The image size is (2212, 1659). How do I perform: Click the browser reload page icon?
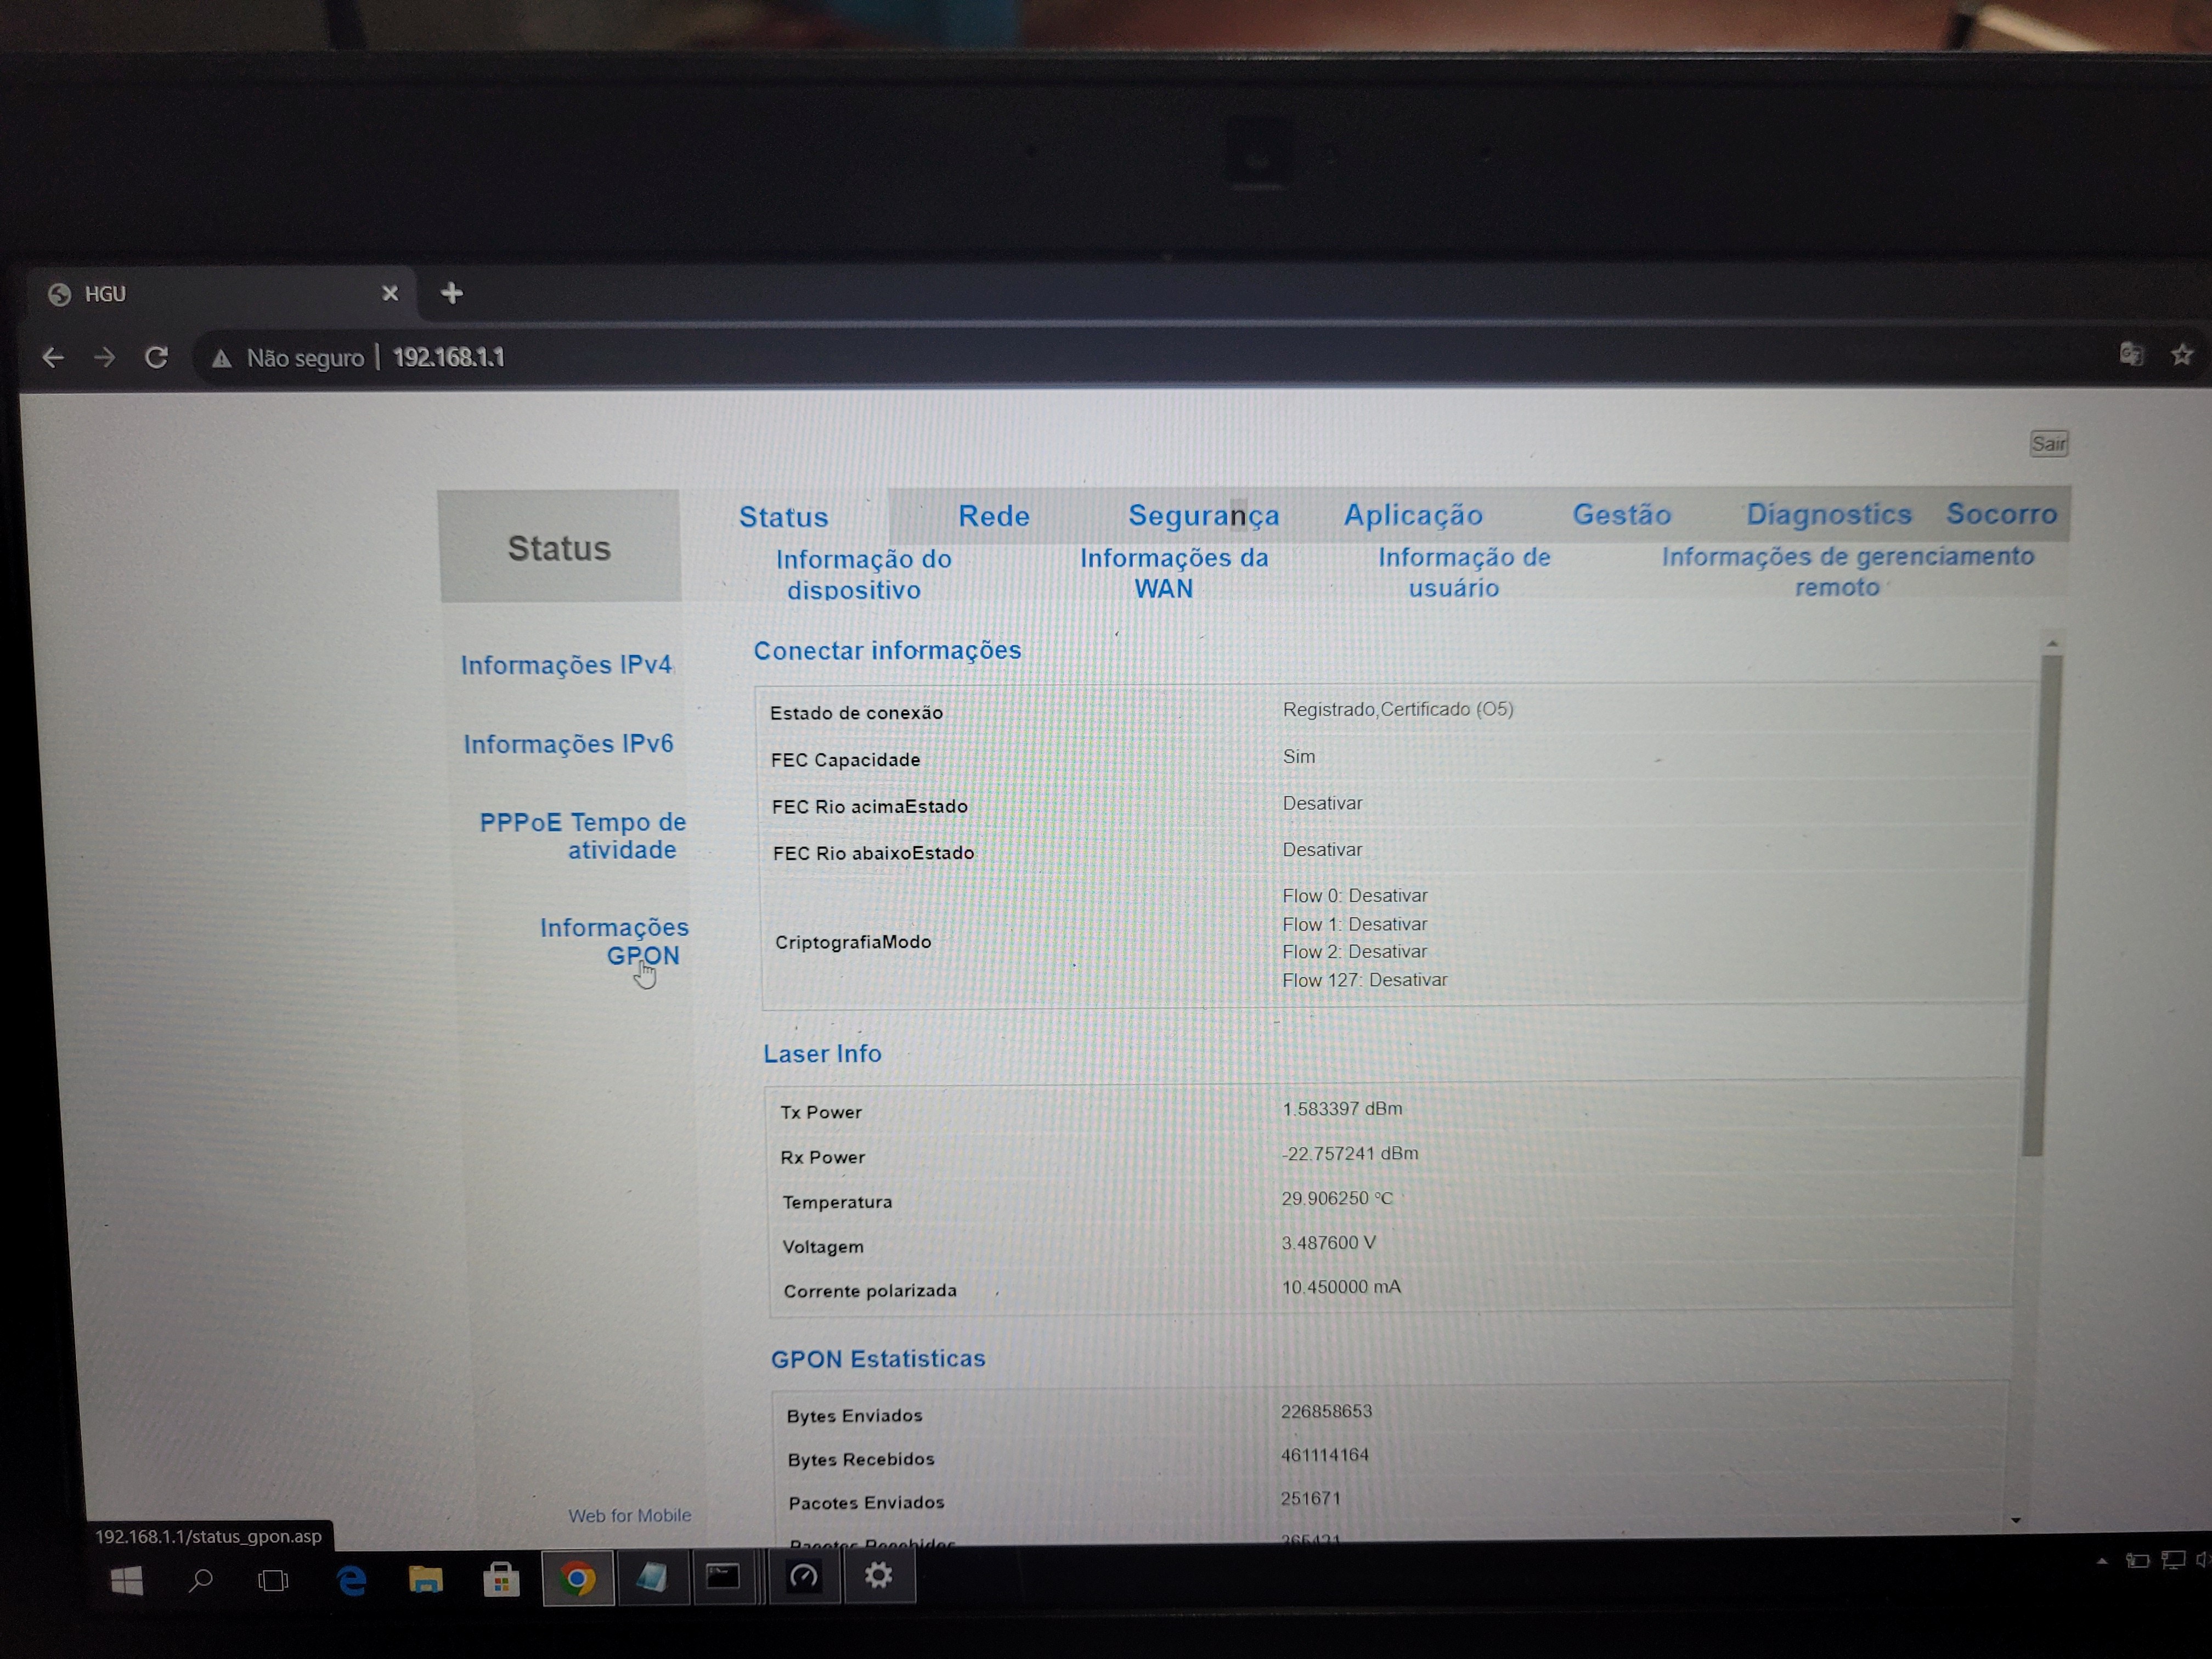156,357
